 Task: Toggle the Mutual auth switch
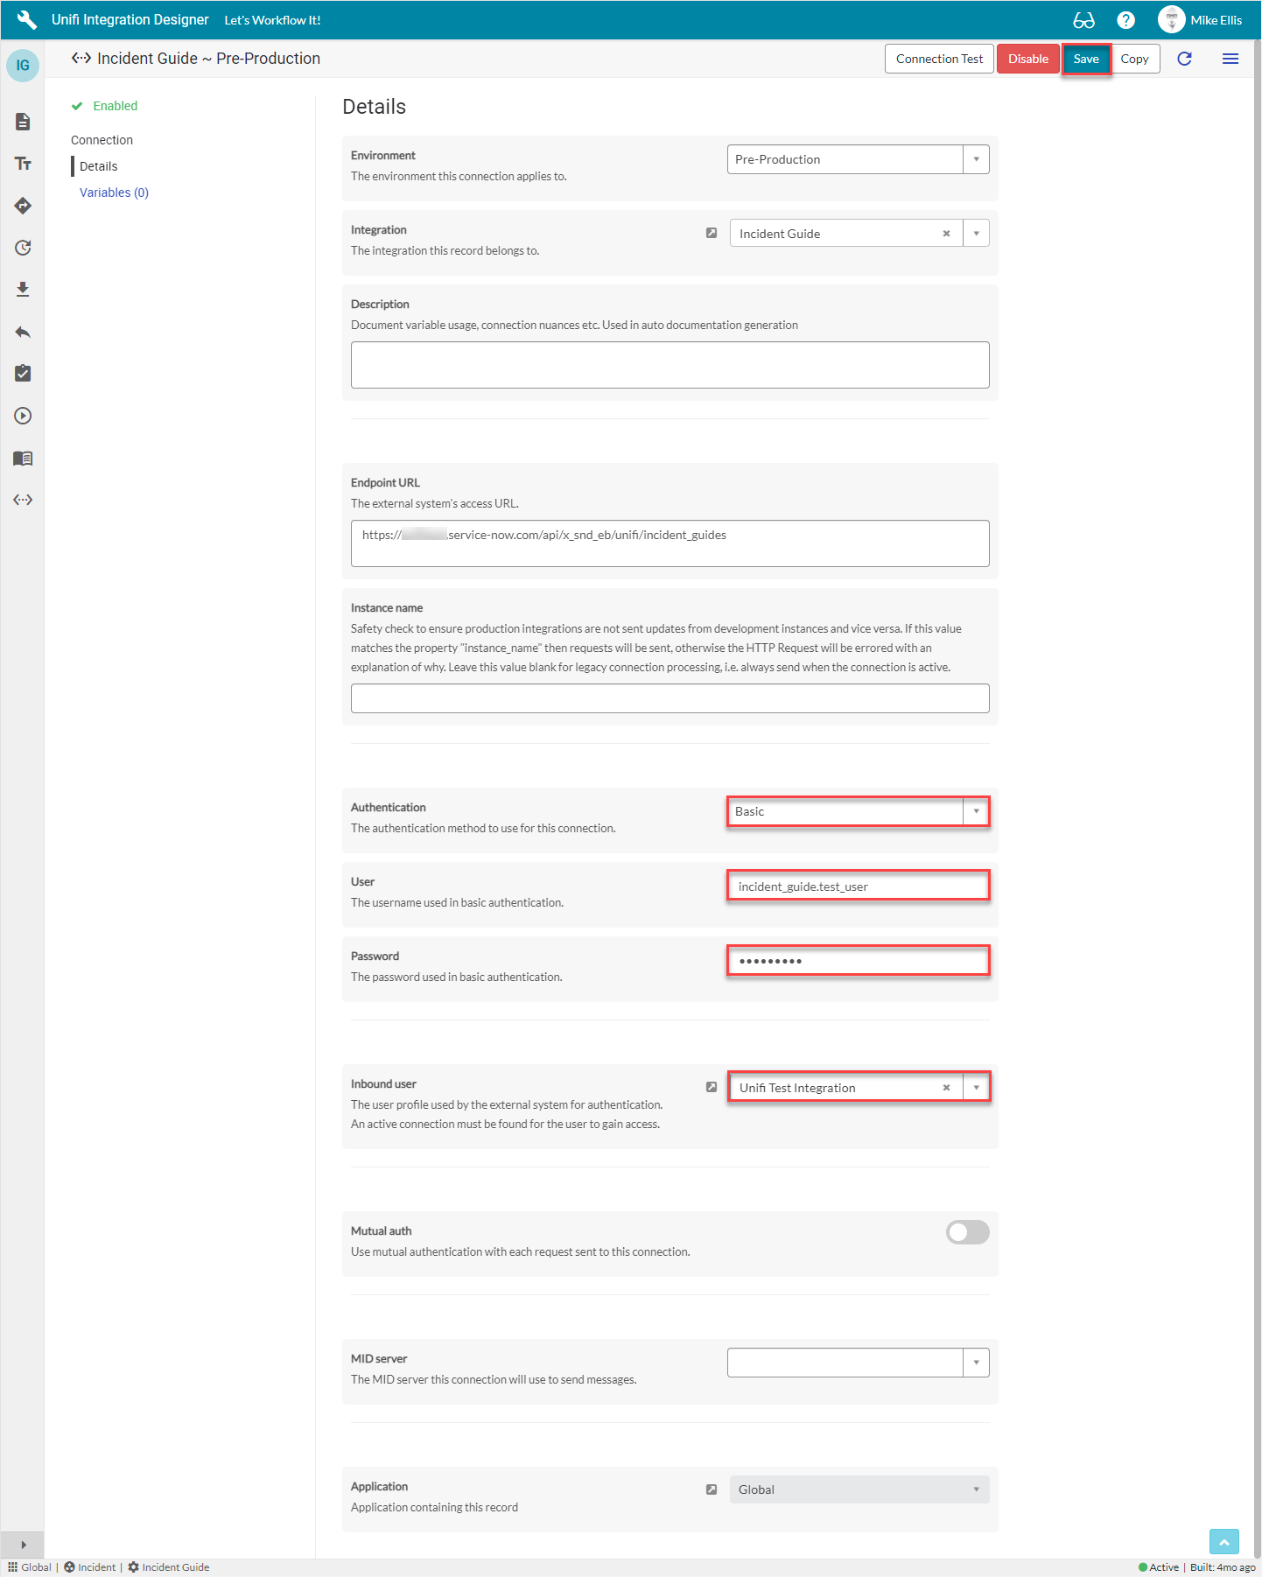(x=967, y=1232)
